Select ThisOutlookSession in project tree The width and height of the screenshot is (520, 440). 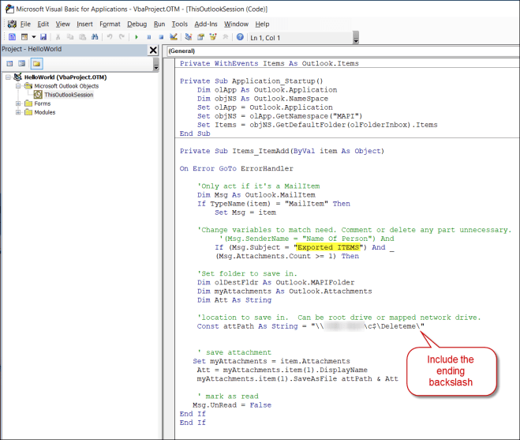click(x=69, y=95)
